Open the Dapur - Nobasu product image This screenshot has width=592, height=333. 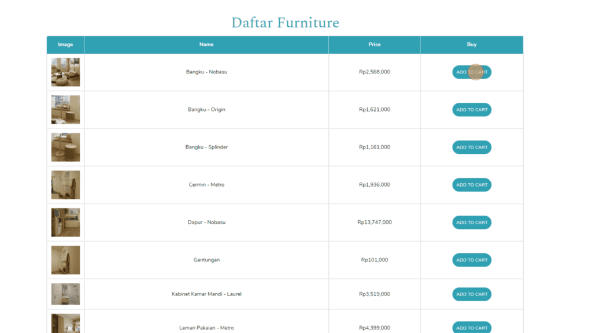click(x=65, y=223)
